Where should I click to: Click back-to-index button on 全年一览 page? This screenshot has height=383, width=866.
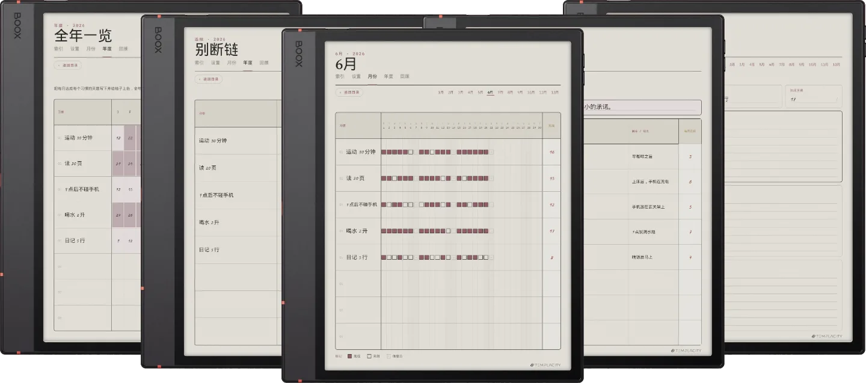[x=68, y=65]
